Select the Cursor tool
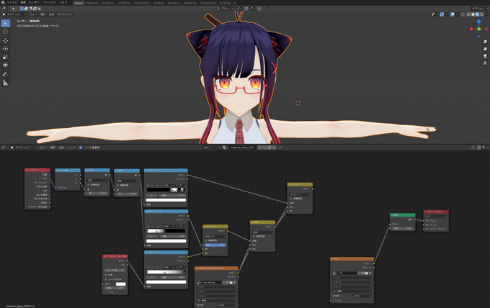Image resolution: width=490 pixels, height=308 pixels. [5, 31]
